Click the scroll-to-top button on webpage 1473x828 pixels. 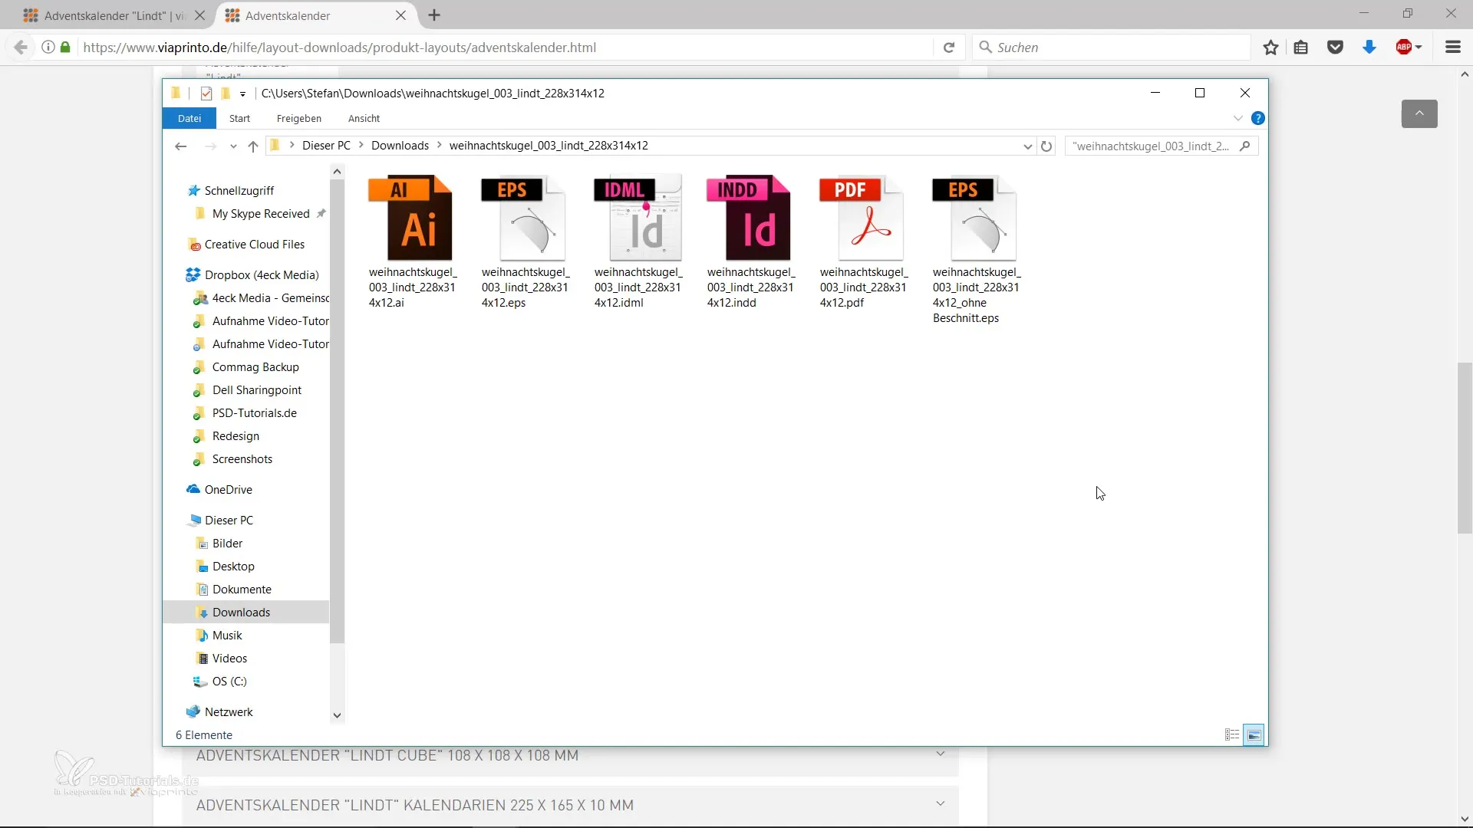click(x=1419, y=113)
